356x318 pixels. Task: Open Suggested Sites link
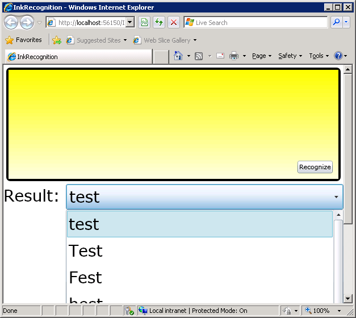click(97, 40)
